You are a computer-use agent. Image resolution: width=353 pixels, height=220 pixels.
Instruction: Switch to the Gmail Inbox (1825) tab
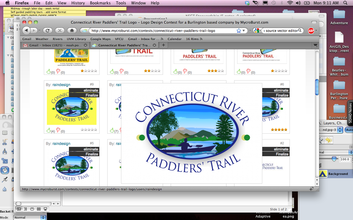55,45
